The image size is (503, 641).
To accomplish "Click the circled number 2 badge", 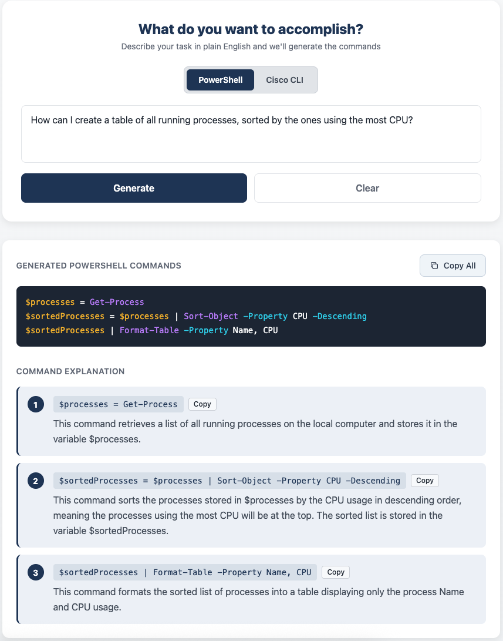I will (36, 481).
